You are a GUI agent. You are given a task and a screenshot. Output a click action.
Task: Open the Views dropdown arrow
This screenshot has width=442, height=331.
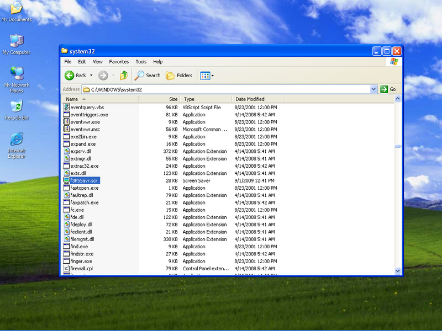pos(213,76)
